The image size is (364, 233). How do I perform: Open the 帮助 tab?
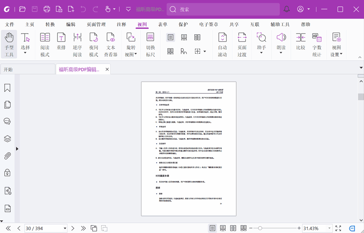[x=305, y=24]
